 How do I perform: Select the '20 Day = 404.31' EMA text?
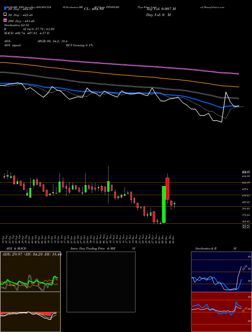pos(20,9)
